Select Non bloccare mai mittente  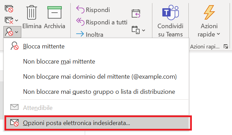tap(96, 61)
